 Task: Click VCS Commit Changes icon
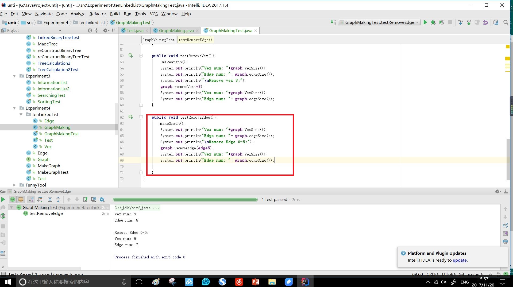[x=469, y=22]
